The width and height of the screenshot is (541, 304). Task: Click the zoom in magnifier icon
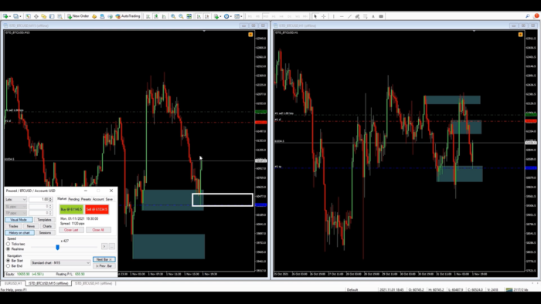[x=173, y=16]
